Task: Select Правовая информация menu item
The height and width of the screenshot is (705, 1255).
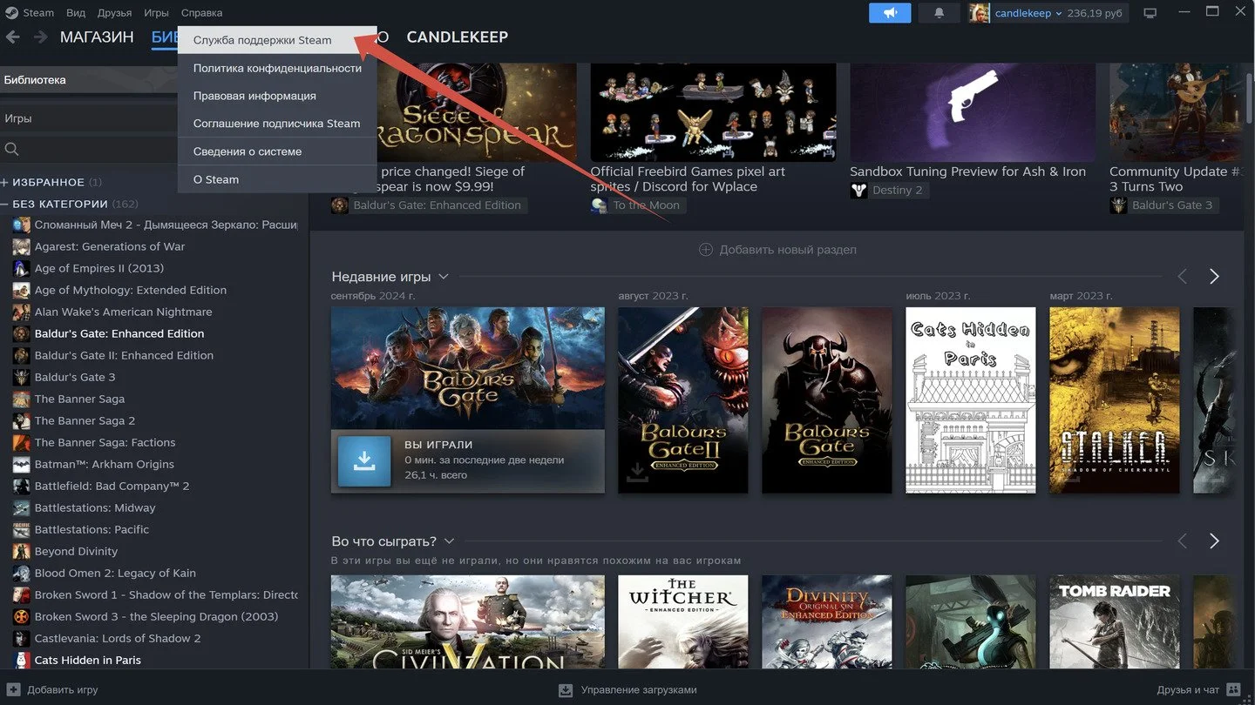Action: pyautogui.click(x=277, y=96)
